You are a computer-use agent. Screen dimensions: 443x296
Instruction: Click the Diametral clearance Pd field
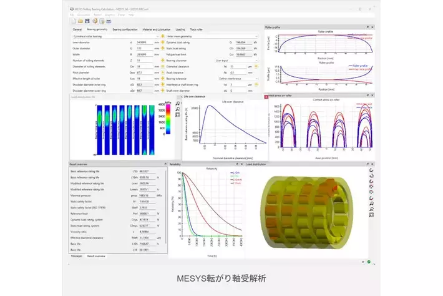click(238, 67)
